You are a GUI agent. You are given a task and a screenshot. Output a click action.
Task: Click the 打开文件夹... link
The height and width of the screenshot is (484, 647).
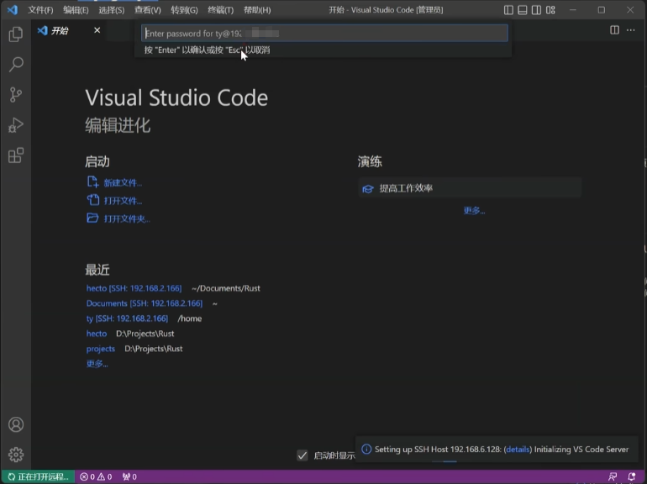(x=127, y=218)
